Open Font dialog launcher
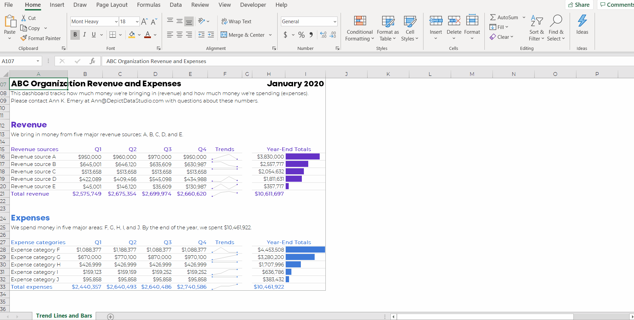This screenshot has height=320, width=634. pos(159,48)
